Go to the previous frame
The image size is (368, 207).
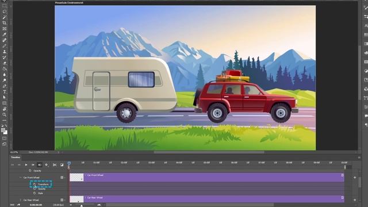pyautogui.click(x=19, y=165)
